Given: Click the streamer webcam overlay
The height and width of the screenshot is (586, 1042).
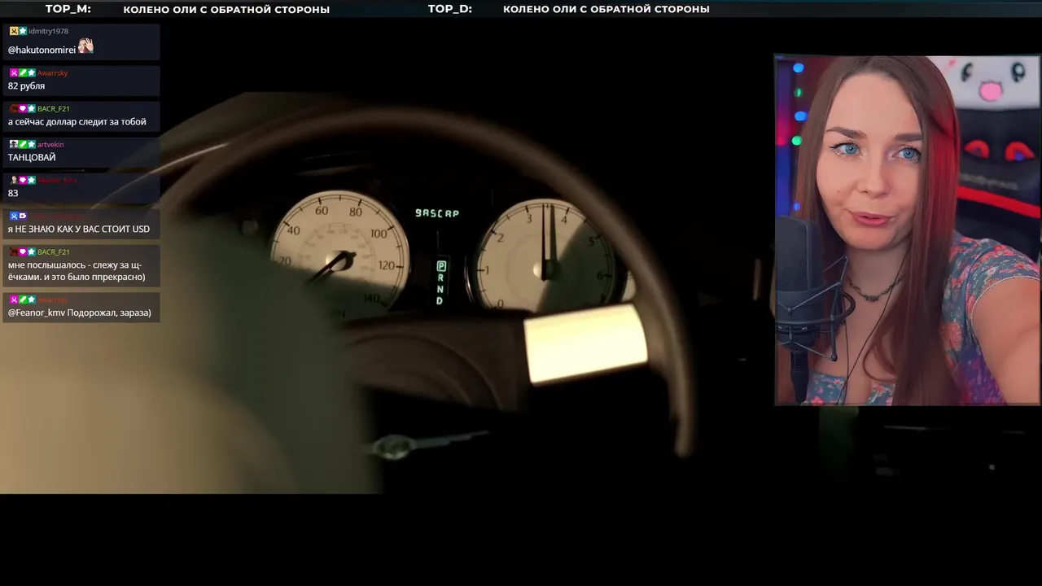Looking at the screenshot, I should [907, 230].
